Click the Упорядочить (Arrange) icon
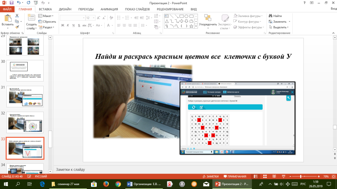337x189 pixels. 208,18
